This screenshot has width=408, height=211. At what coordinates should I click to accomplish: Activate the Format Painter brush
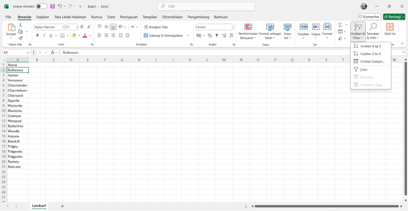(20, 38)
